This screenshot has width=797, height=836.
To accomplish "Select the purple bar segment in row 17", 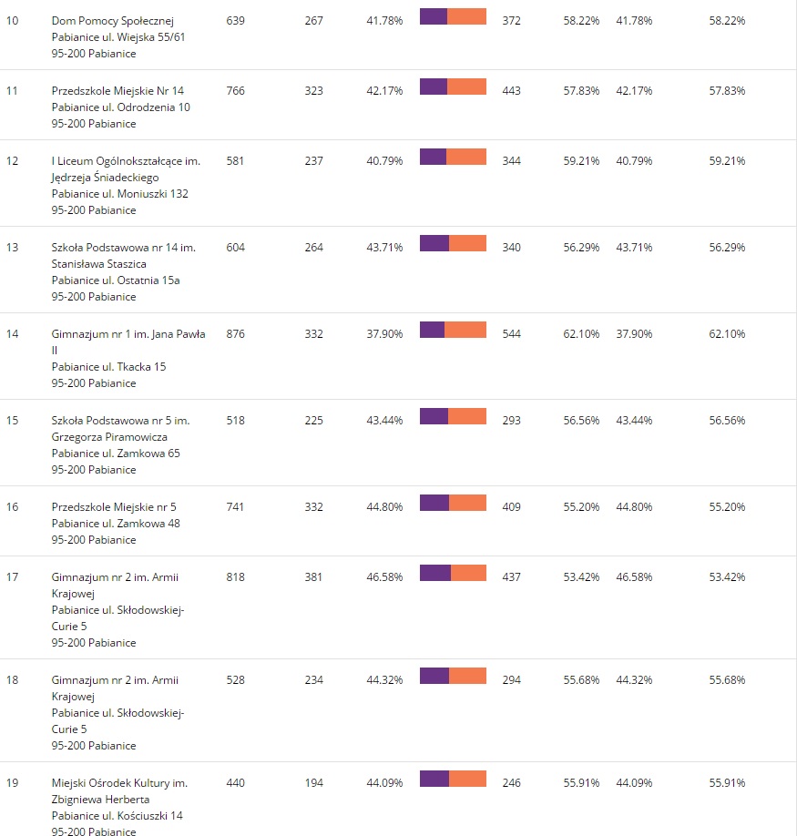I will pyautogui.click(x=435, y=573).
